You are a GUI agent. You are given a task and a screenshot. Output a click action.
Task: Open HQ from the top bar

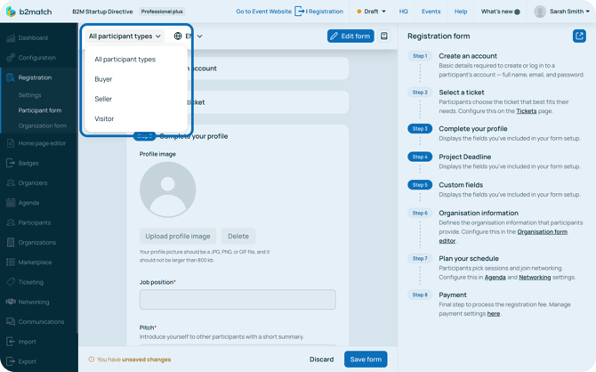[x=403, y=12]
